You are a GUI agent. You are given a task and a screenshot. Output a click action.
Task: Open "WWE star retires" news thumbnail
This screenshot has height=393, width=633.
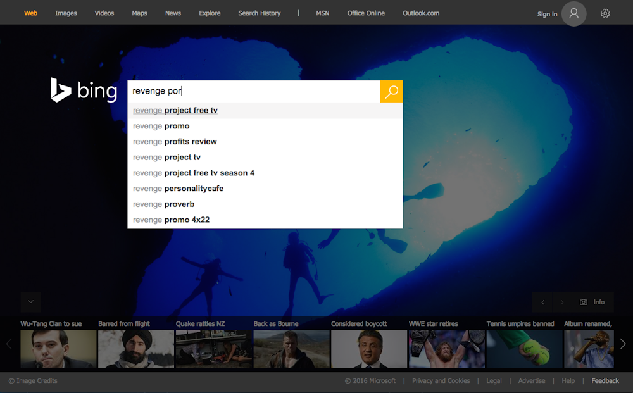pos(446,349)
